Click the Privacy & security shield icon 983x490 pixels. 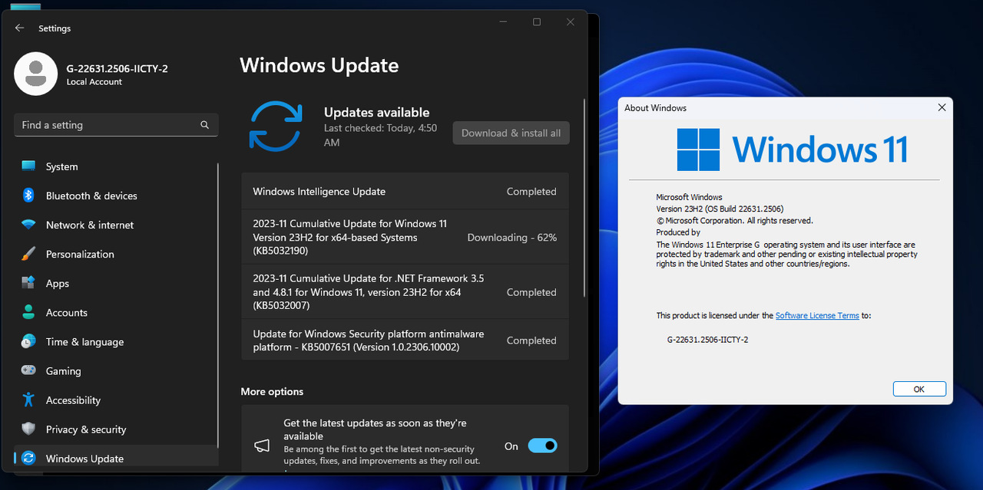pos(28,429)
